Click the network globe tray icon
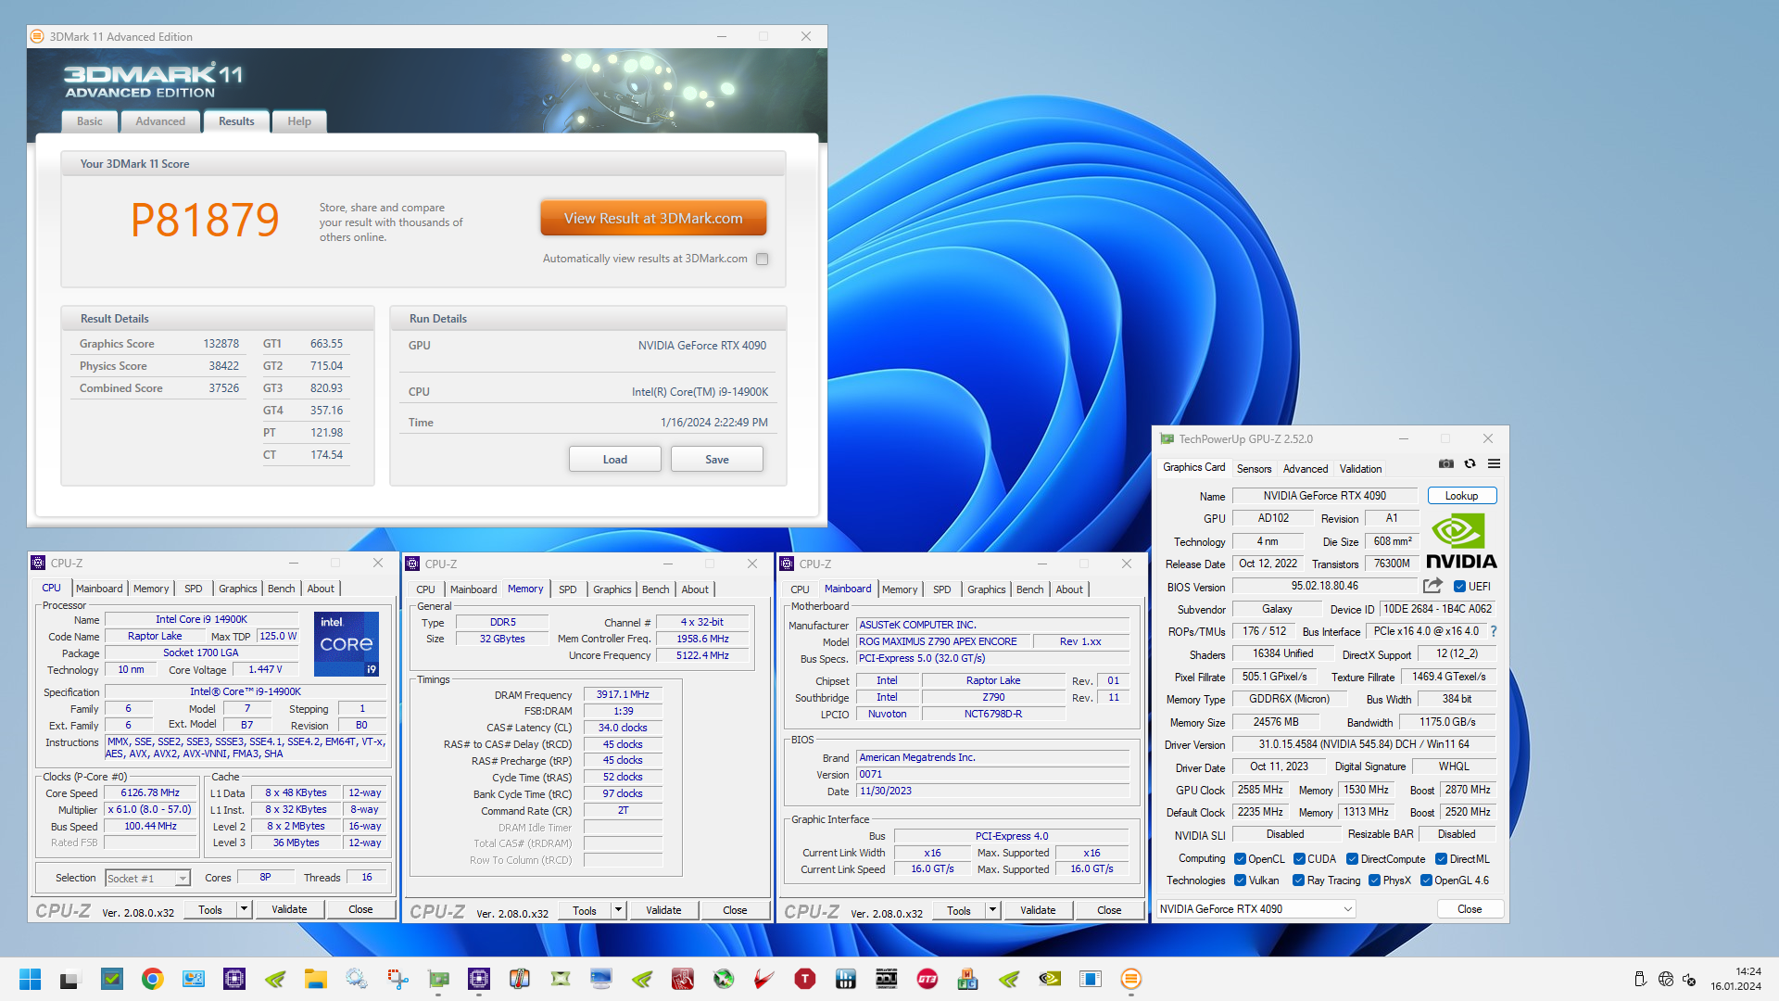1779x1001 pixels. [x=1665, y=979]
